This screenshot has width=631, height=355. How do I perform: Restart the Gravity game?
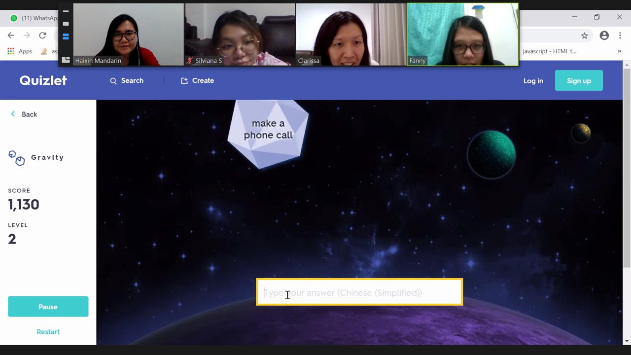[48, 332]
